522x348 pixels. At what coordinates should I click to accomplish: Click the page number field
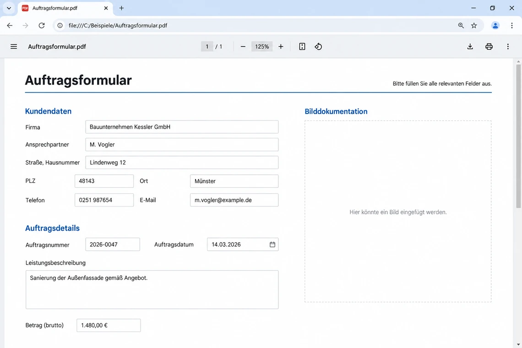click(207, 47)
